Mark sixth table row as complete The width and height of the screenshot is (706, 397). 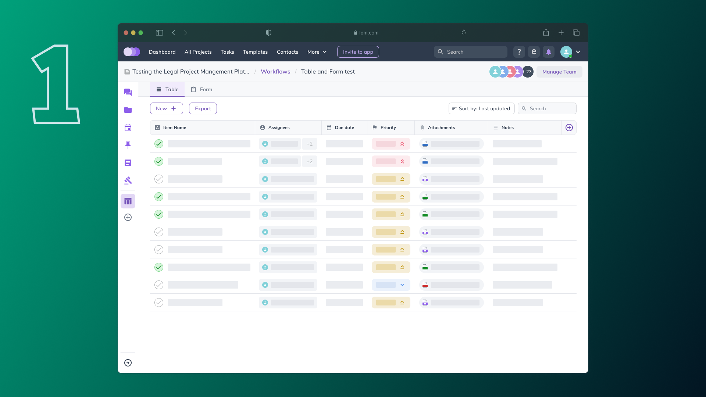pyautogui.click(x=159, y=232)
